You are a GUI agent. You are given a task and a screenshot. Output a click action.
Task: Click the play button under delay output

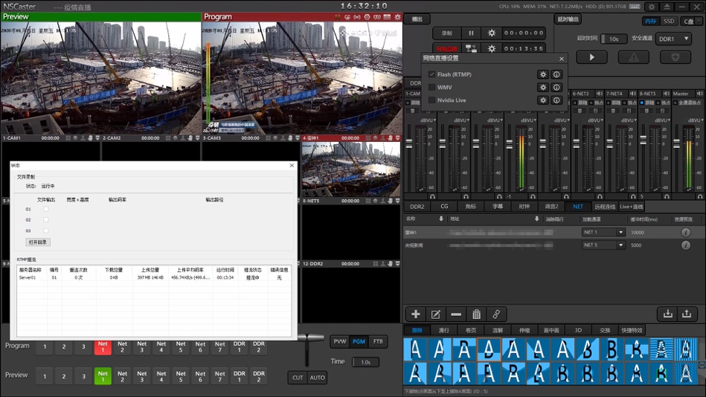pos(591,57)
